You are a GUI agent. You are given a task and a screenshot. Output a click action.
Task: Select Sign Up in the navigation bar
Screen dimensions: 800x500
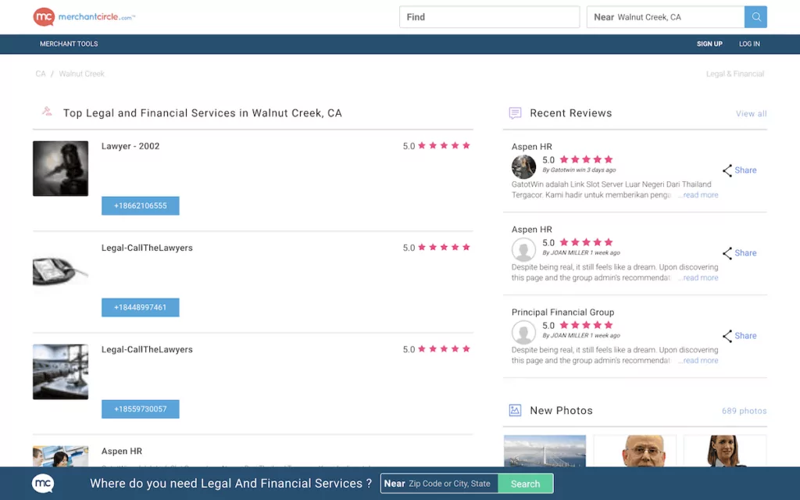[x=709, y=44]
